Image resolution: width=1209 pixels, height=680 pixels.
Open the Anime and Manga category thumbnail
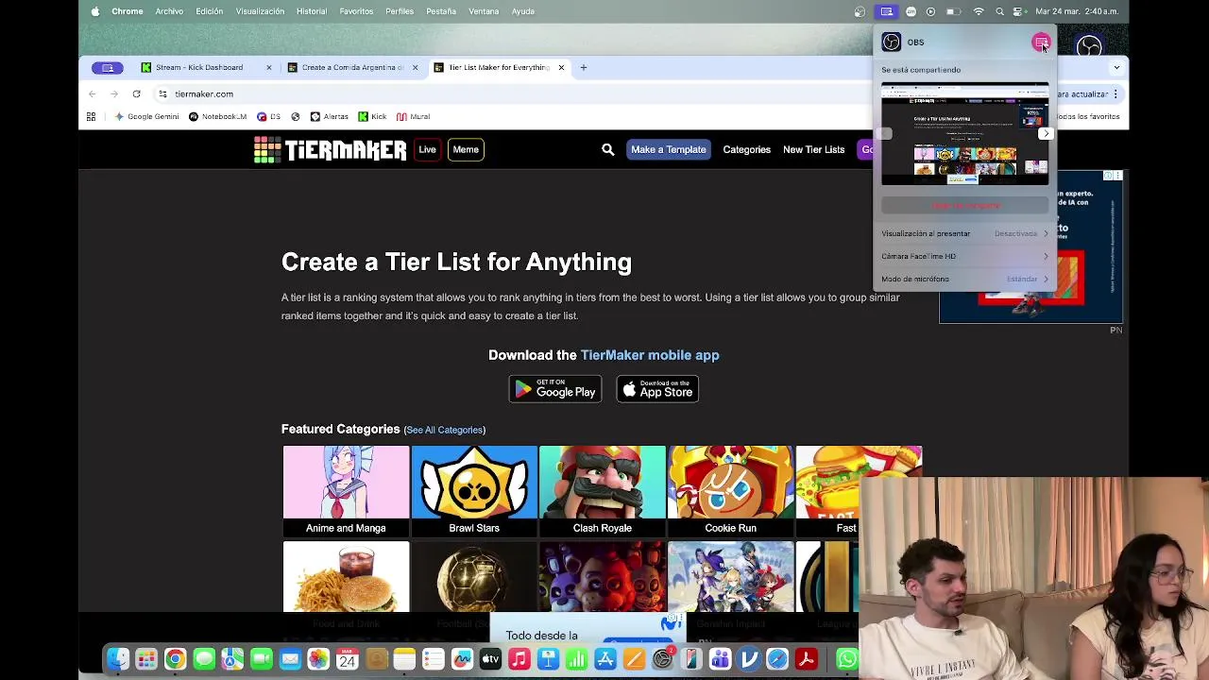[346, 491]
